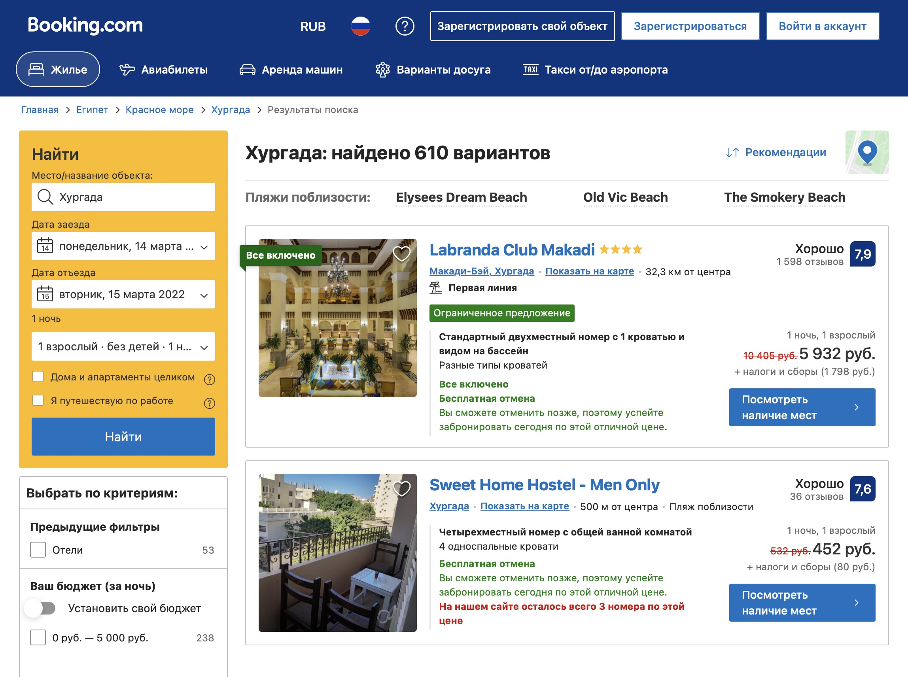Viewport: 908px width, 677px height.
Task: Click Посмотреть наличие мест for Labranda
Action: tap(802, 407)
